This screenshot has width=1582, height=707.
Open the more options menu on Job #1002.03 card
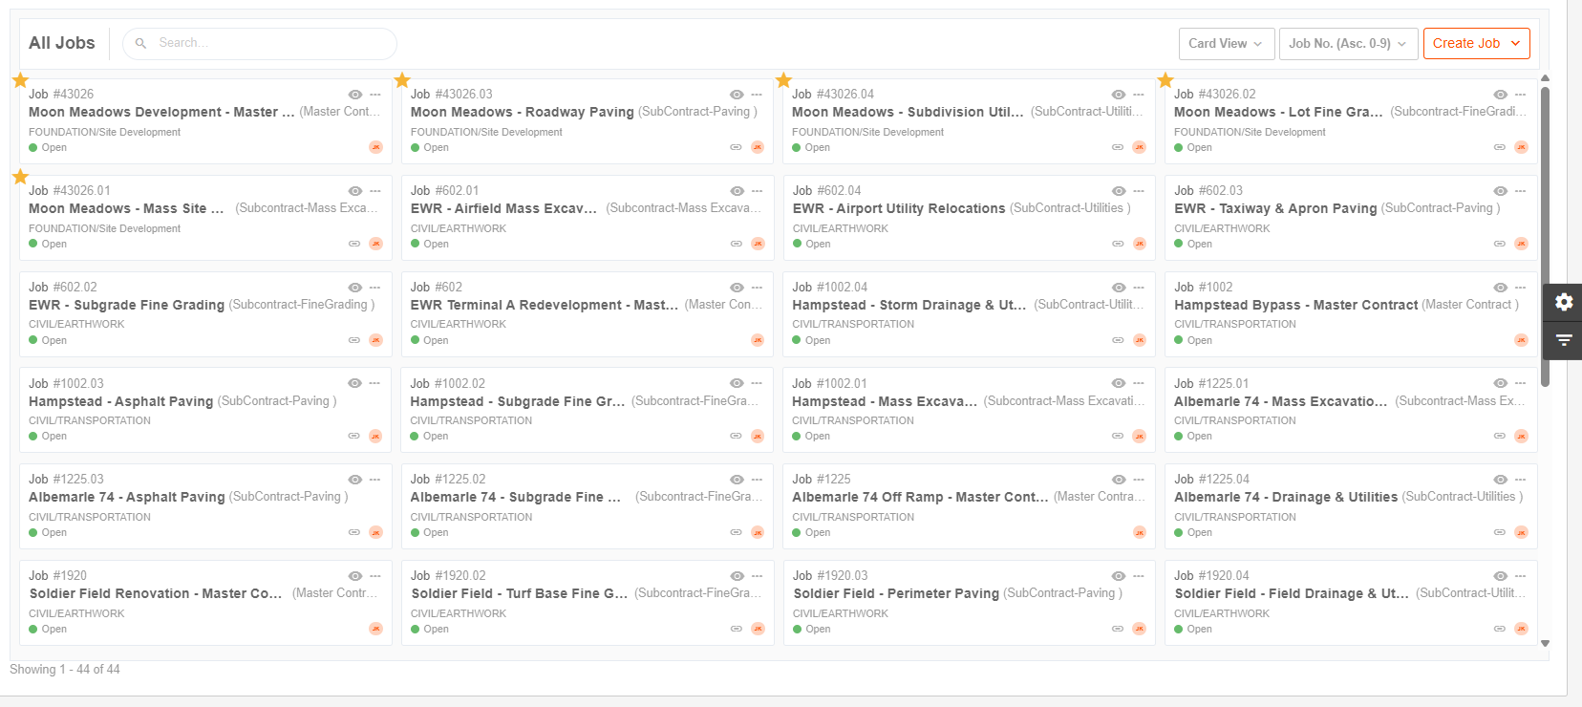374,383
